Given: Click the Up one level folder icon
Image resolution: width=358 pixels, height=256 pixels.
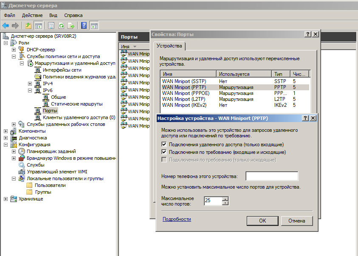Looking at the screenshot, I should [x=28, y=25].
